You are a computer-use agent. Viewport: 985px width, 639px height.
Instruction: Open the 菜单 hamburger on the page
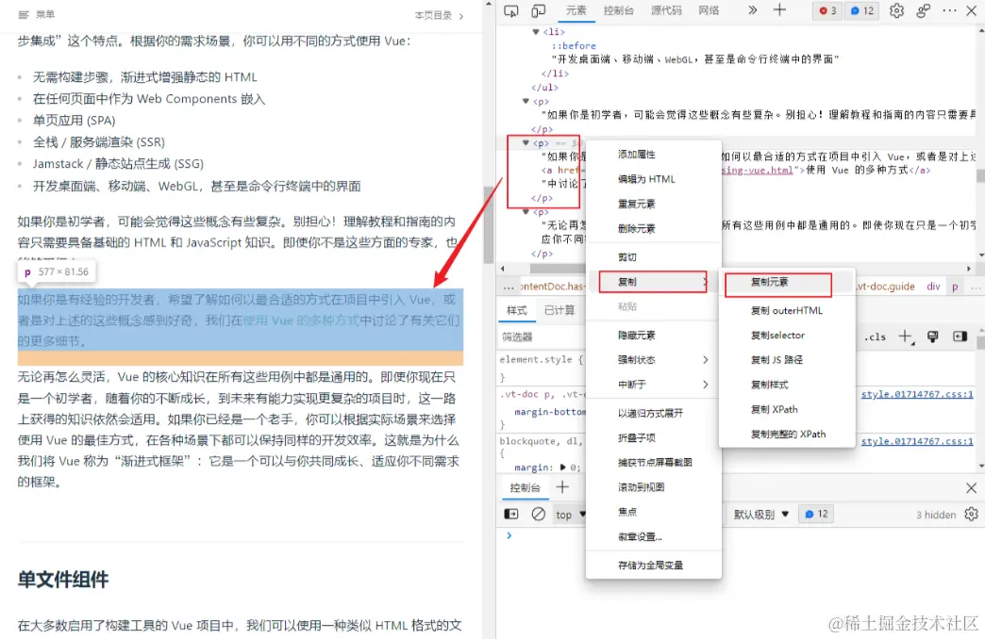click(37, 14)
